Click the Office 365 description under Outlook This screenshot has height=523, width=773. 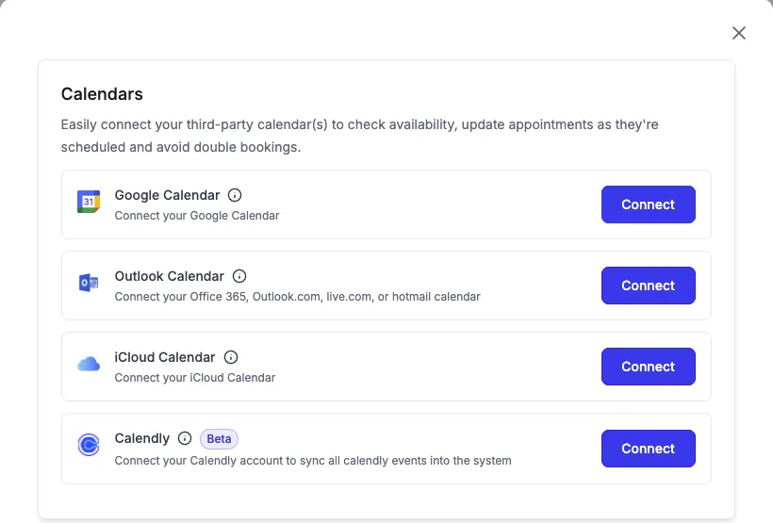point(297,297)
